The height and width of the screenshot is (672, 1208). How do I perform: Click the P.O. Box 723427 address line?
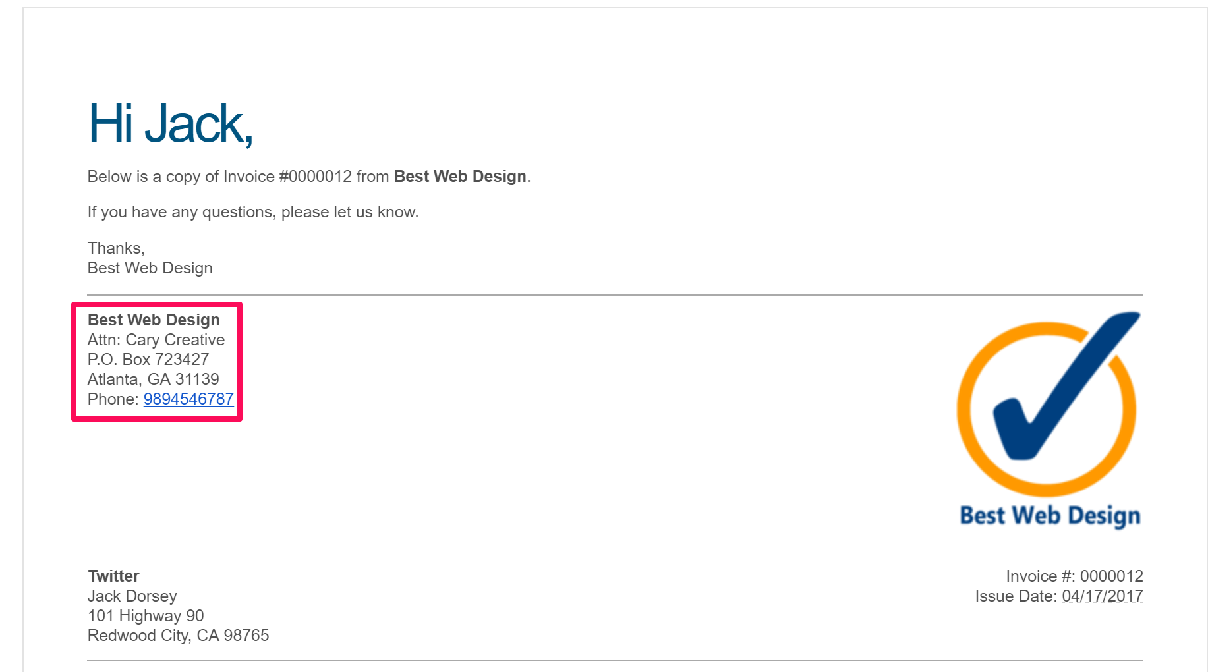(148, 360)
